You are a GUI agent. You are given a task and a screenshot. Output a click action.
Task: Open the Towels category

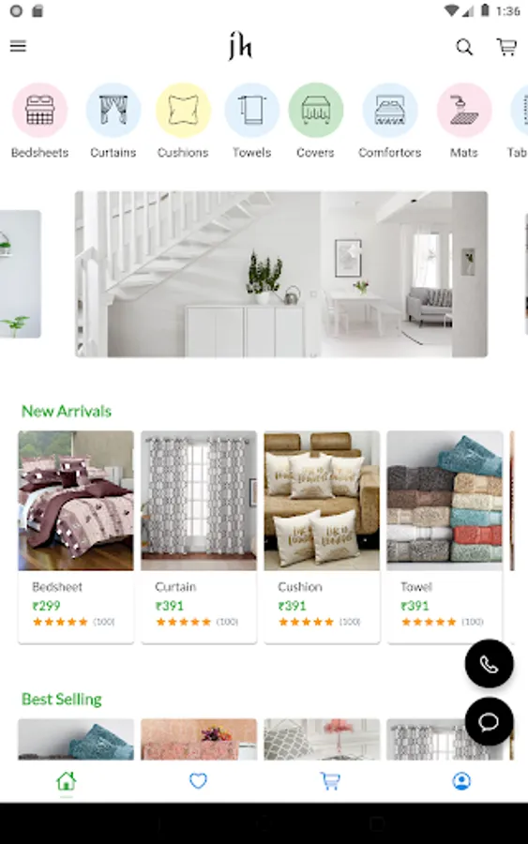251,111
